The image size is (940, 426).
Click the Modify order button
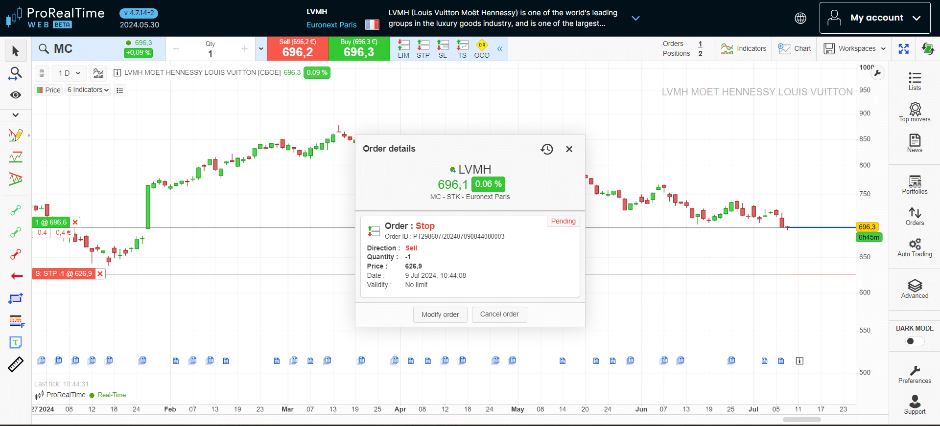click(440, 314)
